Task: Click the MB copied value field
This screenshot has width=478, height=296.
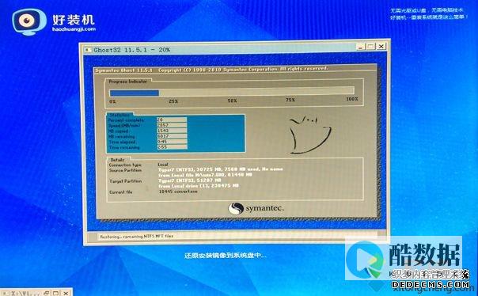Action: pos(172,131)
